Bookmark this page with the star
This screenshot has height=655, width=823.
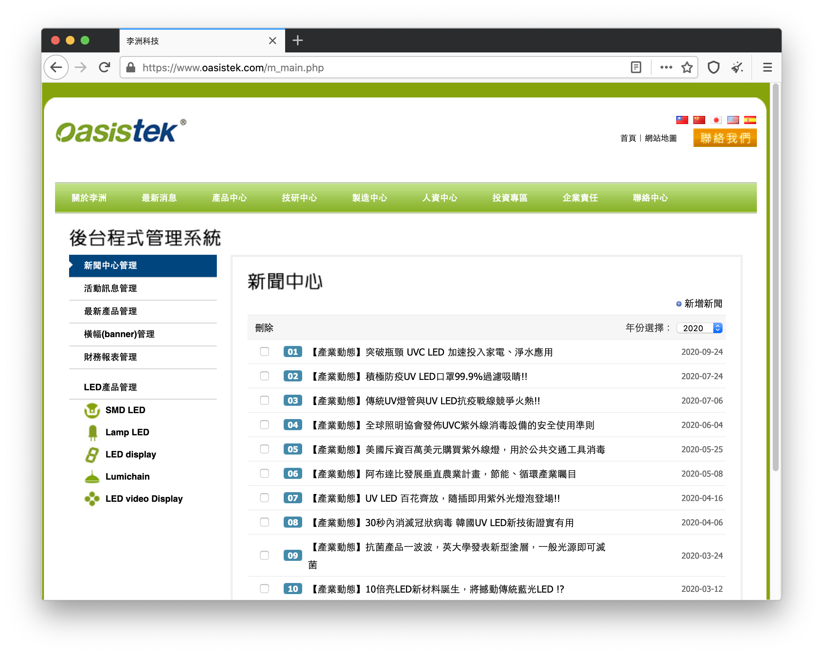pos(687,68)
